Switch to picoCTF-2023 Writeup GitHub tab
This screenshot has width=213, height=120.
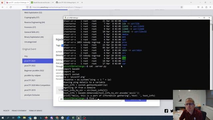click(x=67, y=2)
